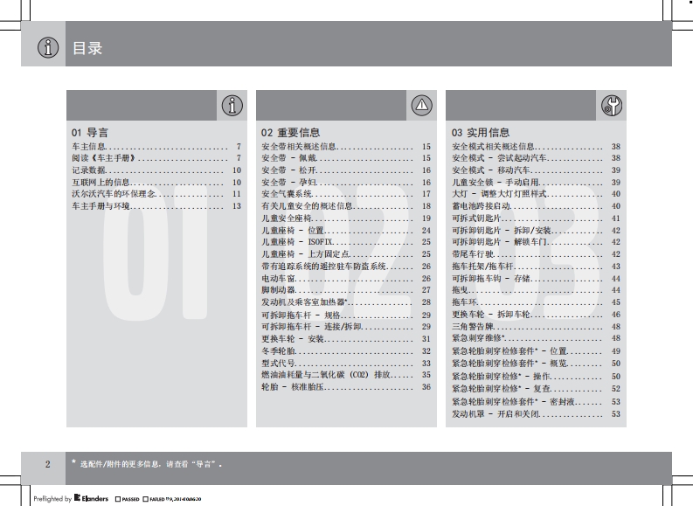This screenshot has width=693, height=506.
Task: Go to 车主信息 entry on page 7
Action: pyautogui.click(x=89, y=147)
